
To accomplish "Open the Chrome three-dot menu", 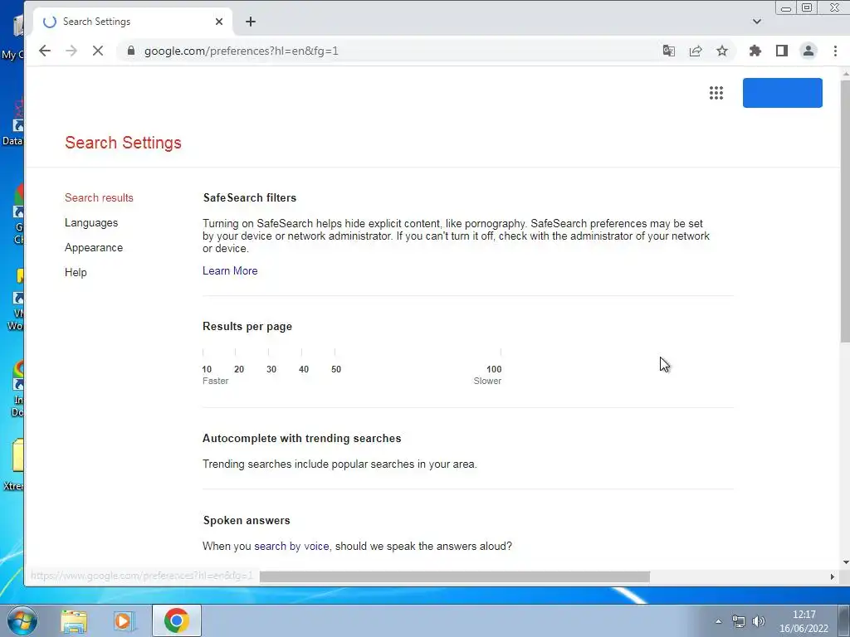I will click(835, 51).
